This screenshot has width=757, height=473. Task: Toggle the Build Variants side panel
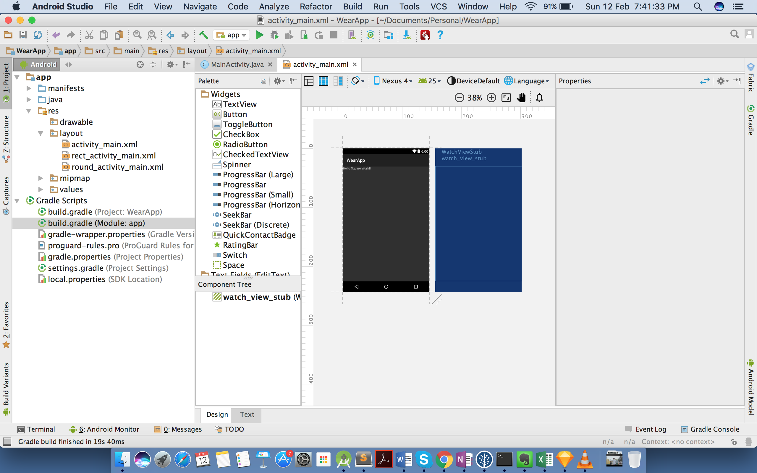click(6, 389)
